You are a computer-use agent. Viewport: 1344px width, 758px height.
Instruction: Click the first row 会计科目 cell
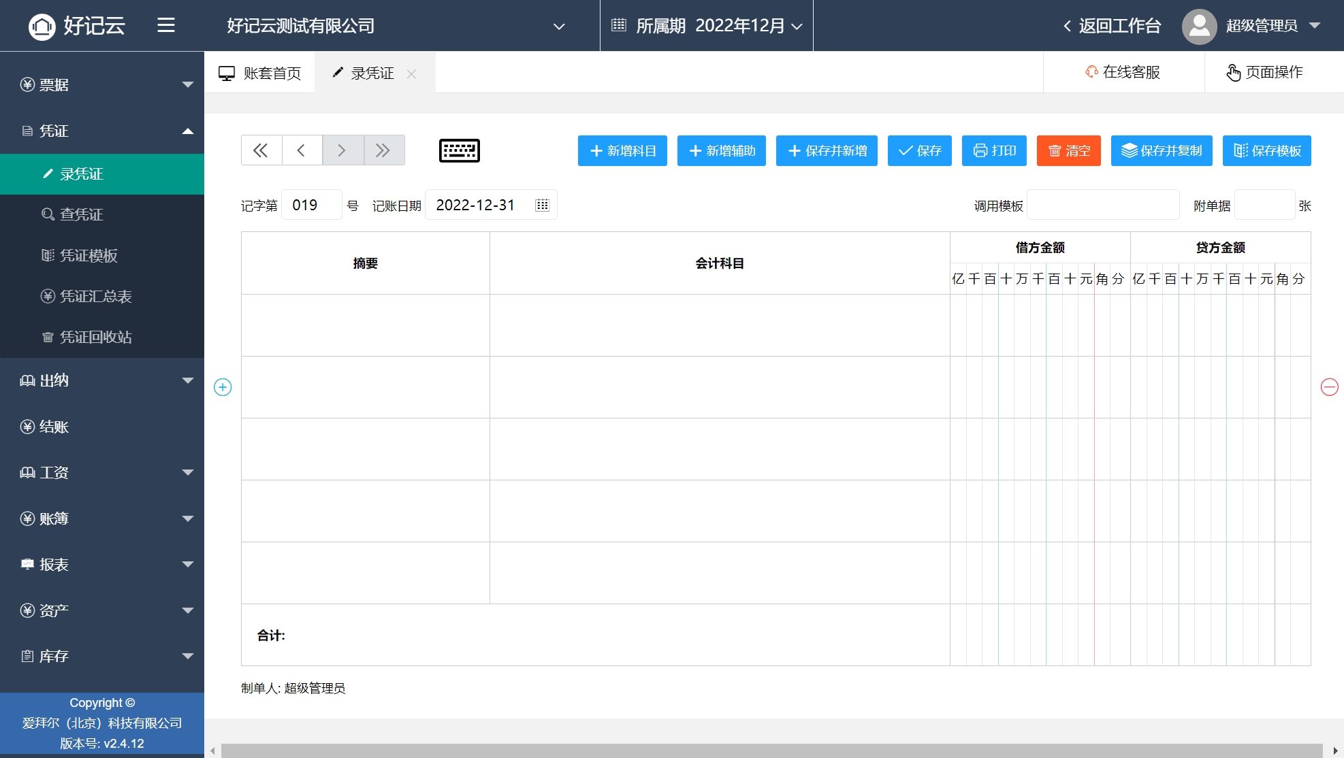click(x=720, y=325)
